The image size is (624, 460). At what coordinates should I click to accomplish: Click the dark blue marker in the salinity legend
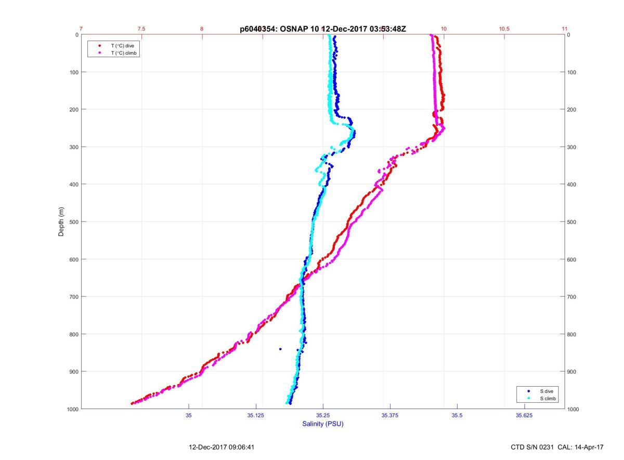coord(528,391)
